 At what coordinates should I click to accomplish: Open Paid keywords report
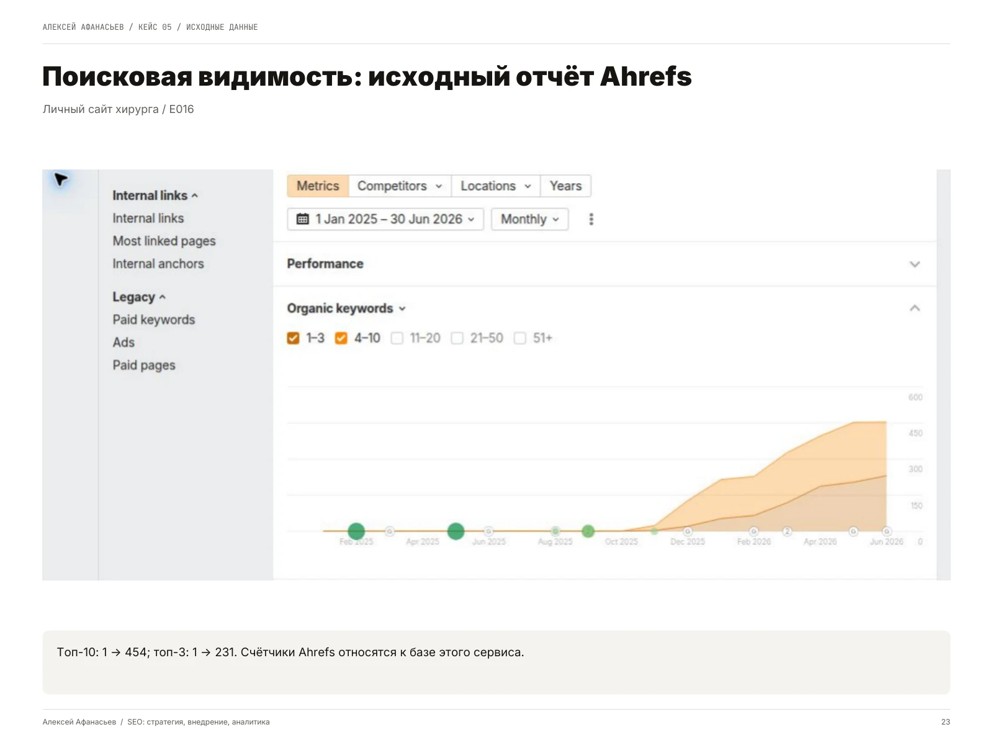point(154,320)
